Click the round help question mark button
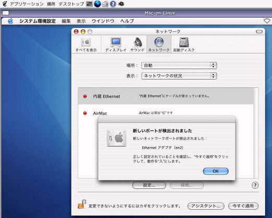This screenshot has height=218, width=272. 255,185
